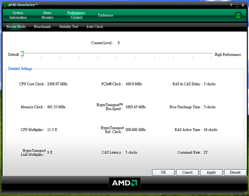
Task: Click the PCIe Clock value 100.9 MHz
Action: pos(133,84)
